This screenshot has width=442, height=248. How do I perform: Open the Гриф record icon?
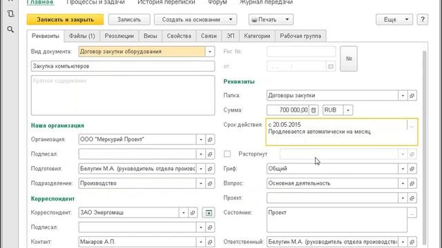pos(412,169)
